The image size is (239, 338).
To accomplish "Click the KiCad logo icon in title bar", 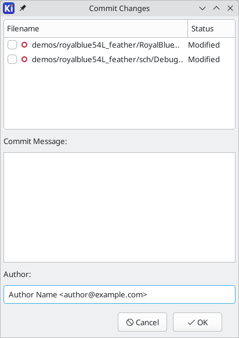I will pos(9,8).
